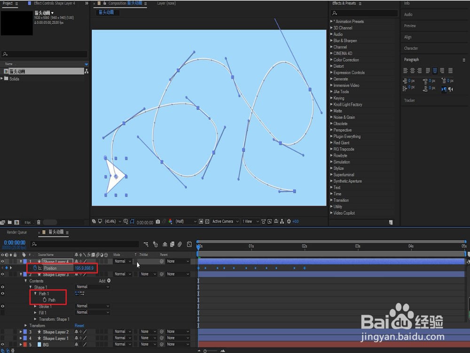Open comp flowchart icon in viewer footer
470x353 pixels.
point(282,221)
